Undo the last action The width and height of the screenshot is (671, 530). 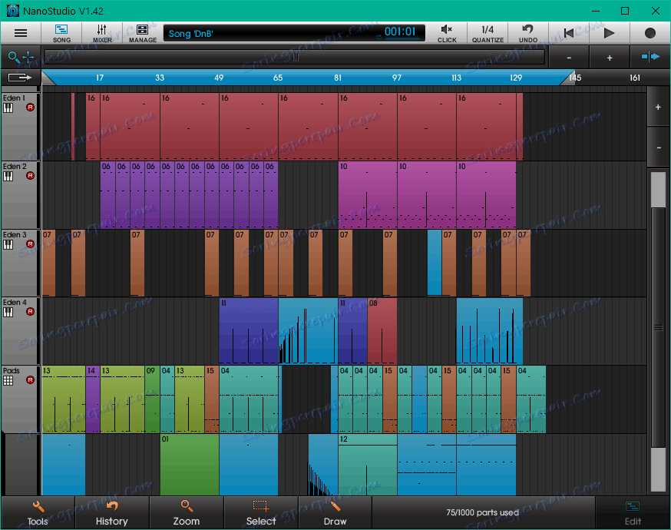[528, 33]
